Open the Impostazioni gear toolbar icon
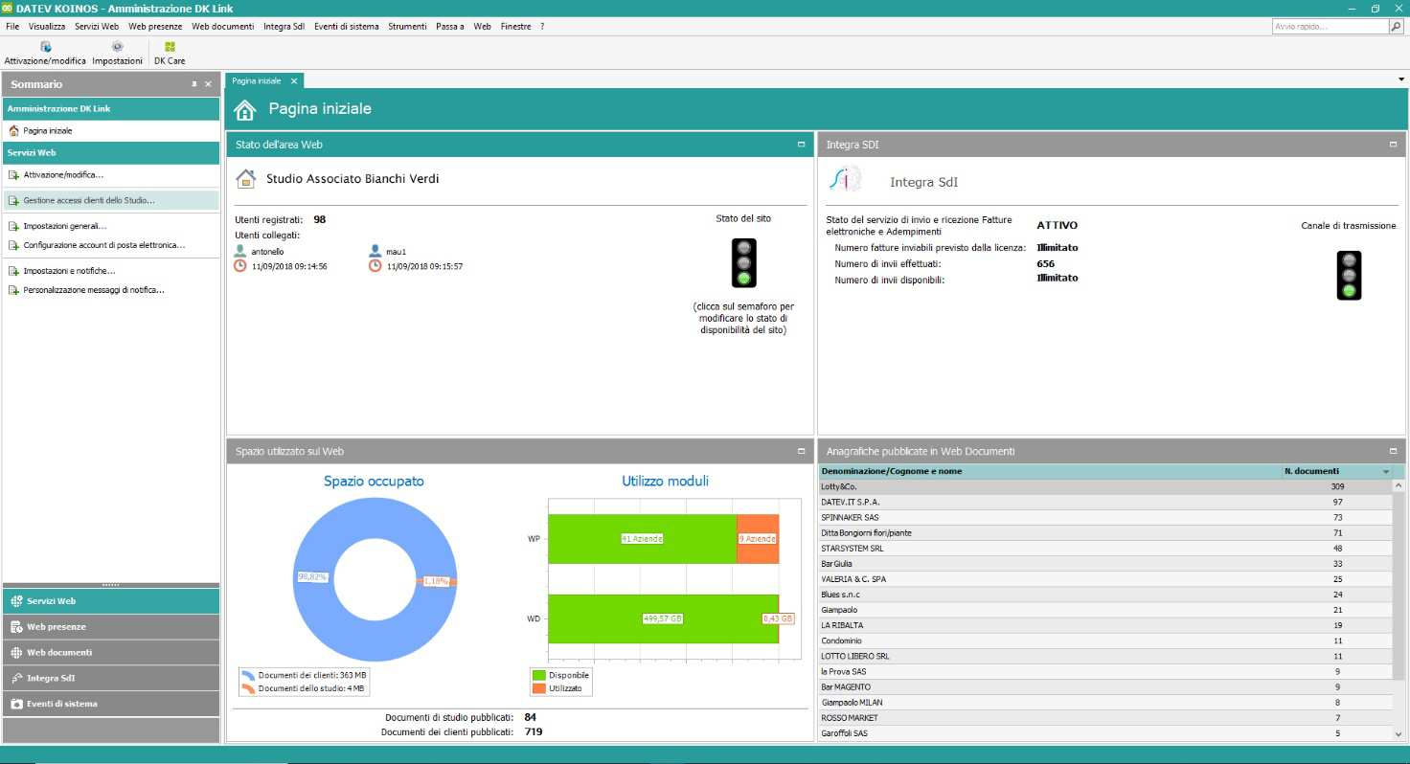Image resolution: width=1410 pixels, height=764 pixels. pos(118,46)
